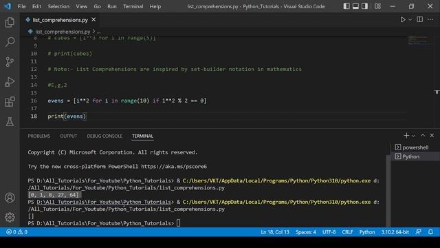Viewport: 440px width, 248px height.
Task: Open the Run and Debug view
Action: [x=10, y=82]
